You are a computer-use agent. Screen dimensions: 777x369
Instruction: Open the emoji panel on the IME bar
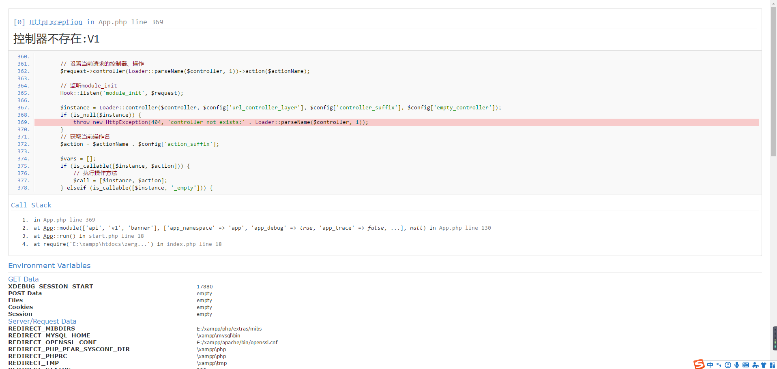point(728,365)
